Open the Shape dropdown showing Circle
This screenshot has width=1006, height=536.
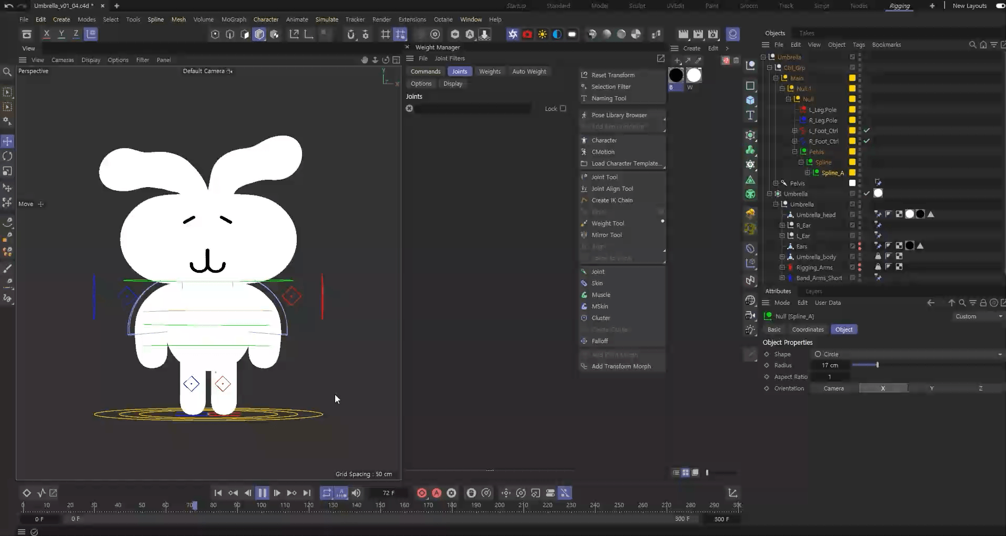pos(907,354)
